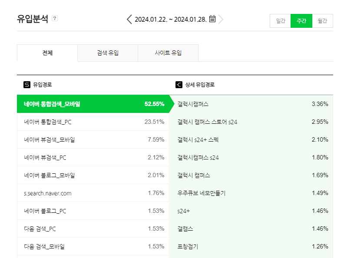Select the 다음 검색_PC row
This screenshot has height=258, width=354.
93,228
